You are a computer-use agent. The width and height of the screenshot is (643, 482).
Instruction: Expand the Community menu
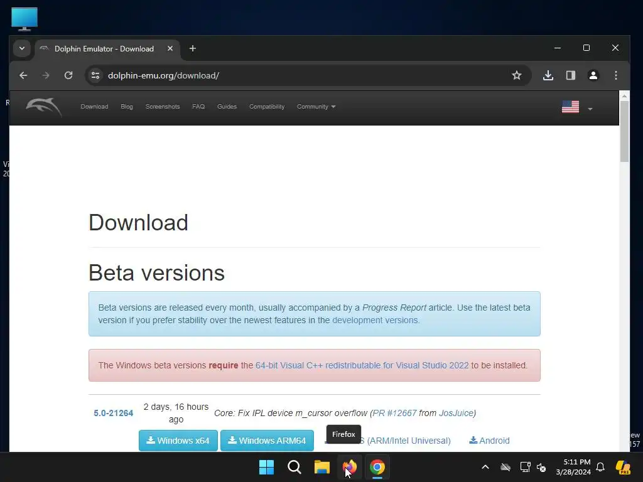coord(316,107)
